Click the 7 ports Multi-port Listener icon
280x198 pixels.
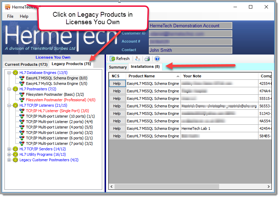coord(22,143)
